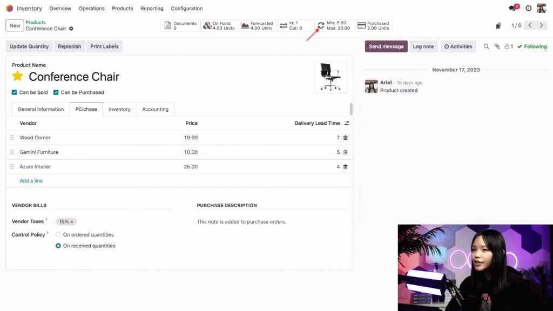Open the Documents smart button

pos(180,25)
